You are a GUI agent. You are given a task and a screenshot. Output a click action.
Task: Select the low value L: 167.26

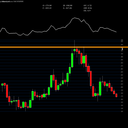pos(67,8)
